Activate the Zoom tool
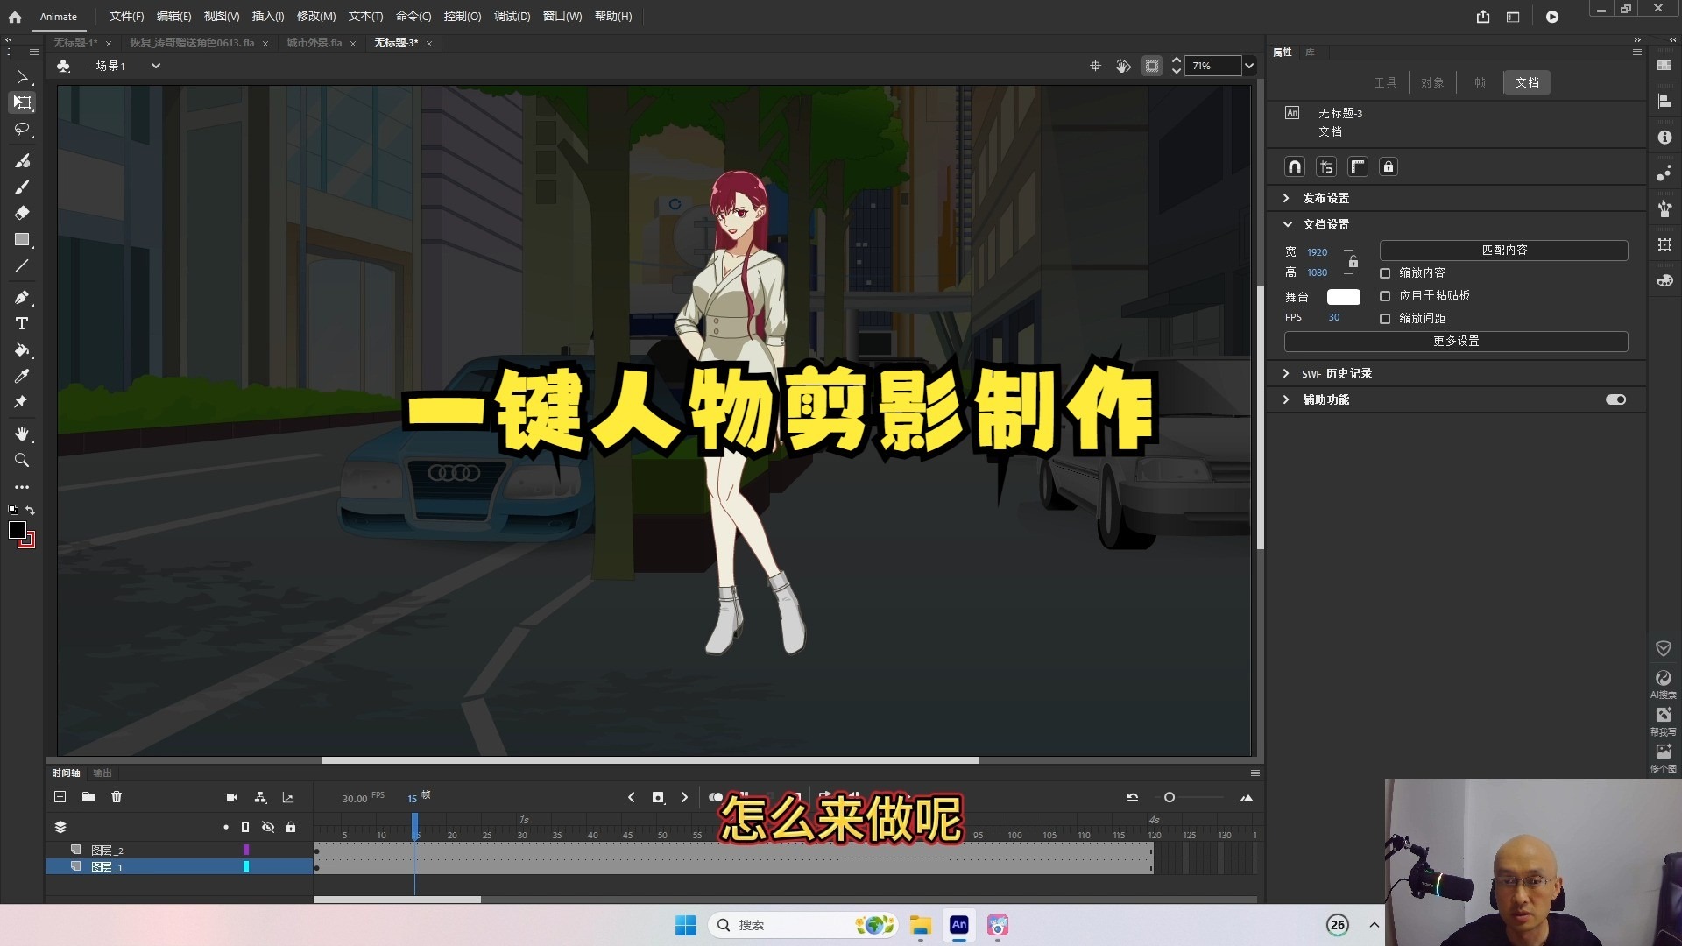Screen dimensions: 1682x946 tap(22, 461)
